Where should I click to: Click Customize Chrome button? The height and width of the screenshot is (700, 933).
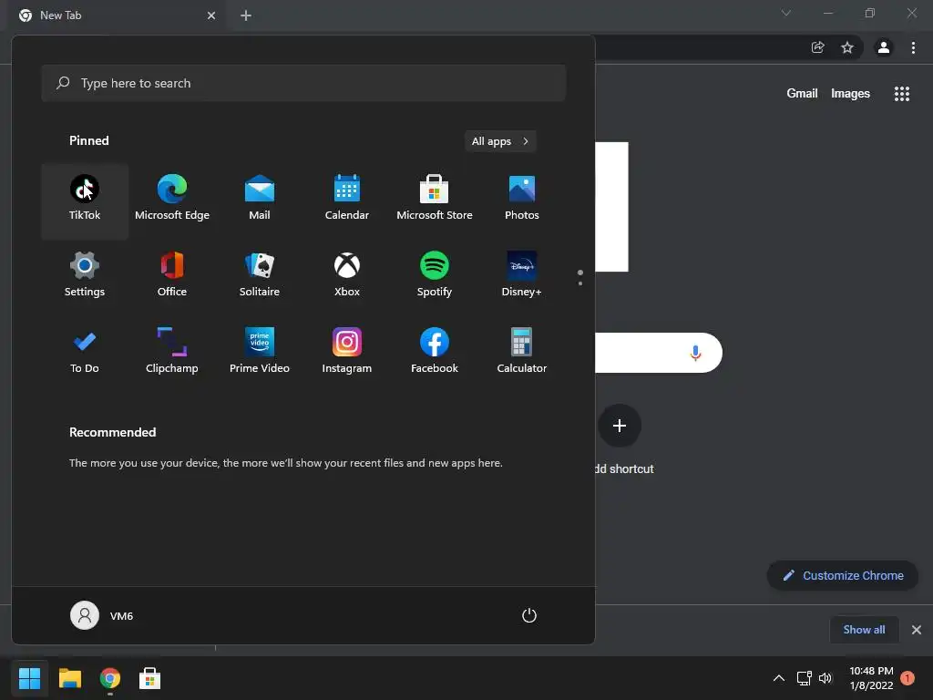(843, 576)
